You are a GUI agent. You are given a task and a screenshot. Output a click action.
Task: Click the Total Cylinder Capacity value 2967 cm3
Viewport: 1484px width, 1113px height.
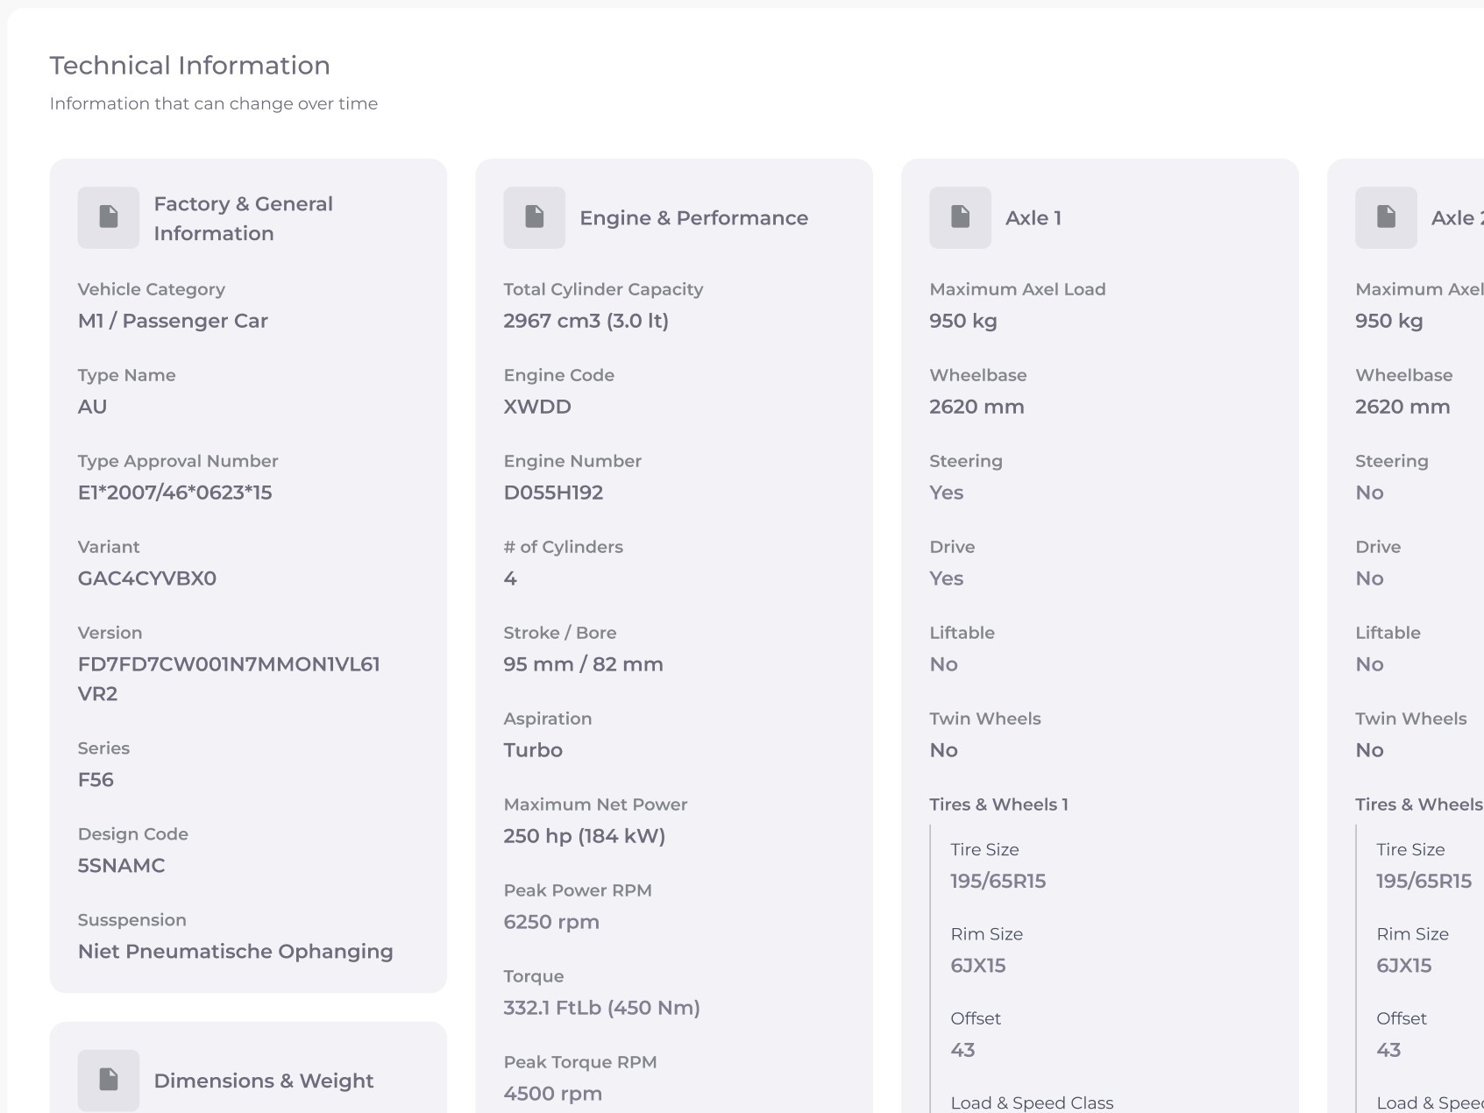[x=586, y=321]
